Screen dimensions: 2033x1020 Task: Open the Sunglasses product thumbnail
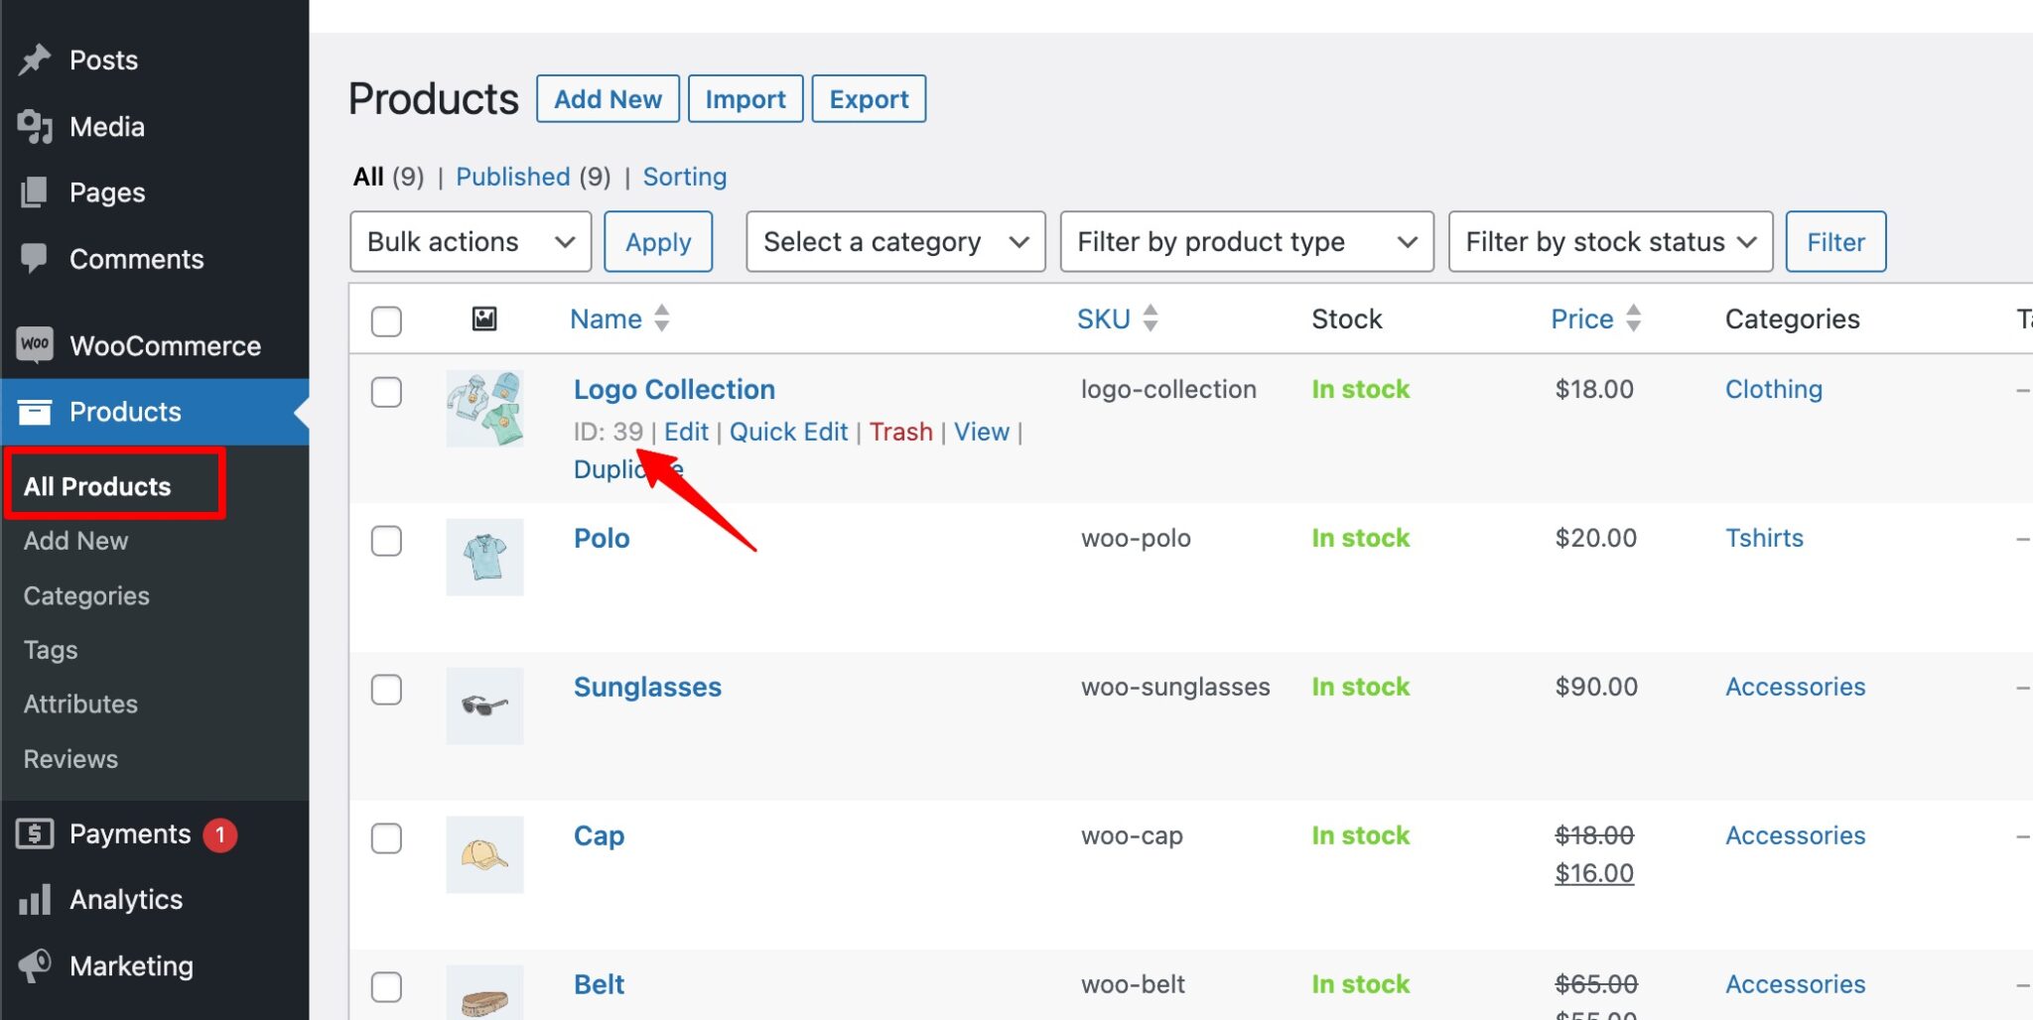tap(484, 705)
